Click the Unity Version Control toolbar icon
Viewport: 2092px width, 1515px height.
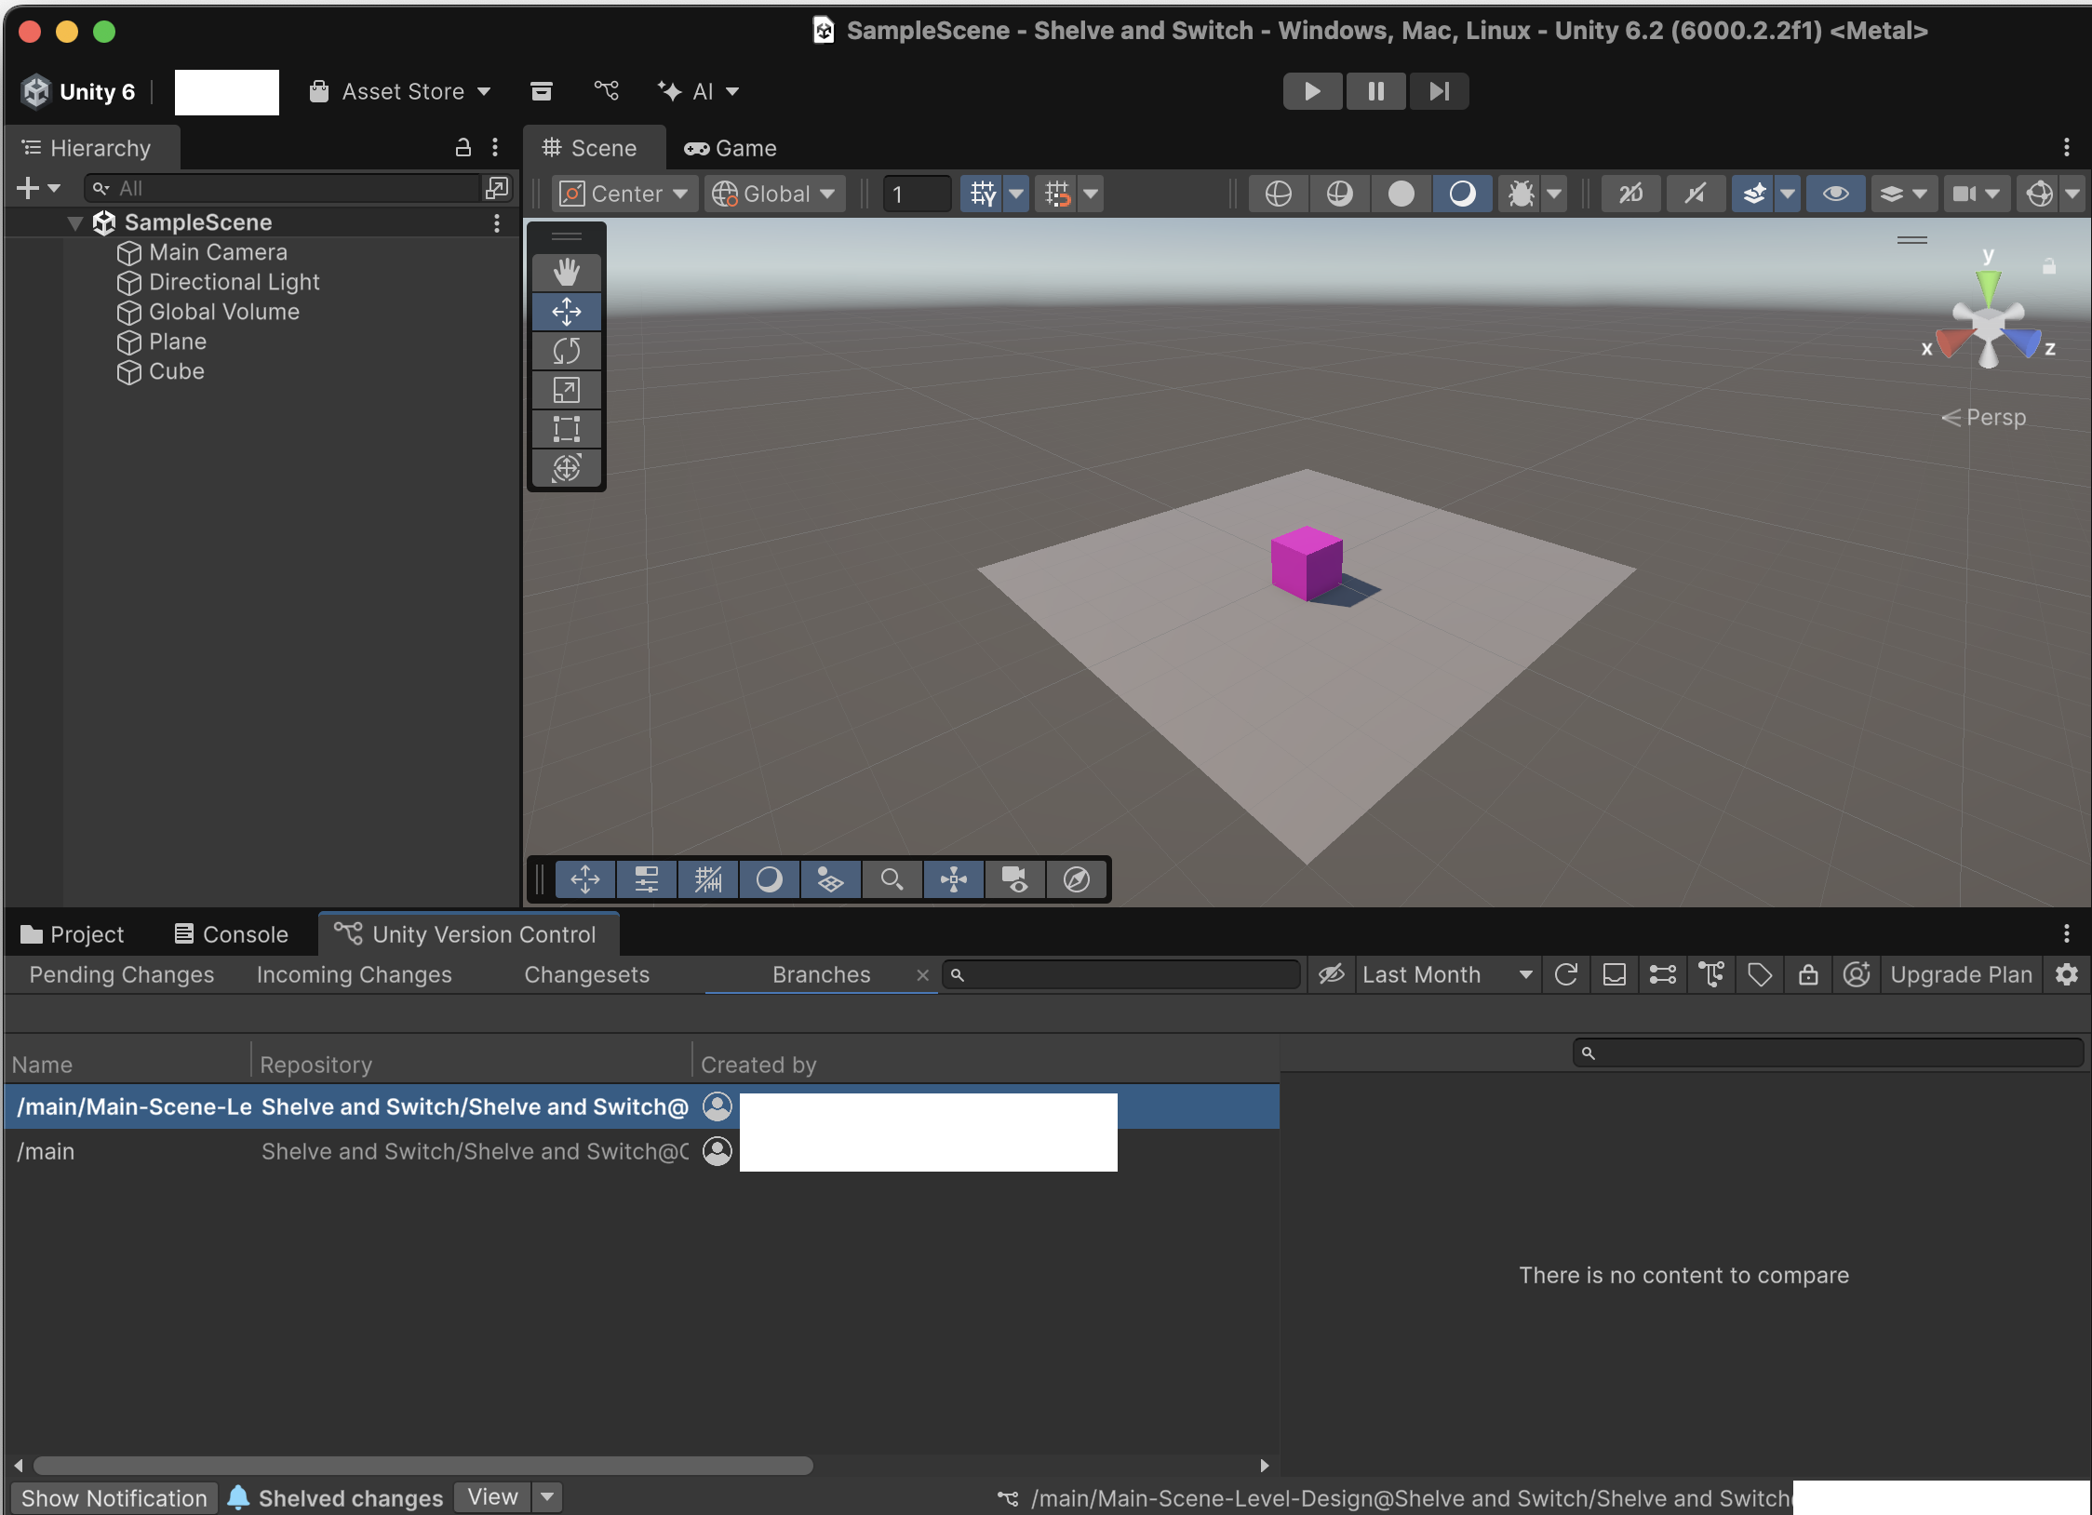click(x=606, y=91)
